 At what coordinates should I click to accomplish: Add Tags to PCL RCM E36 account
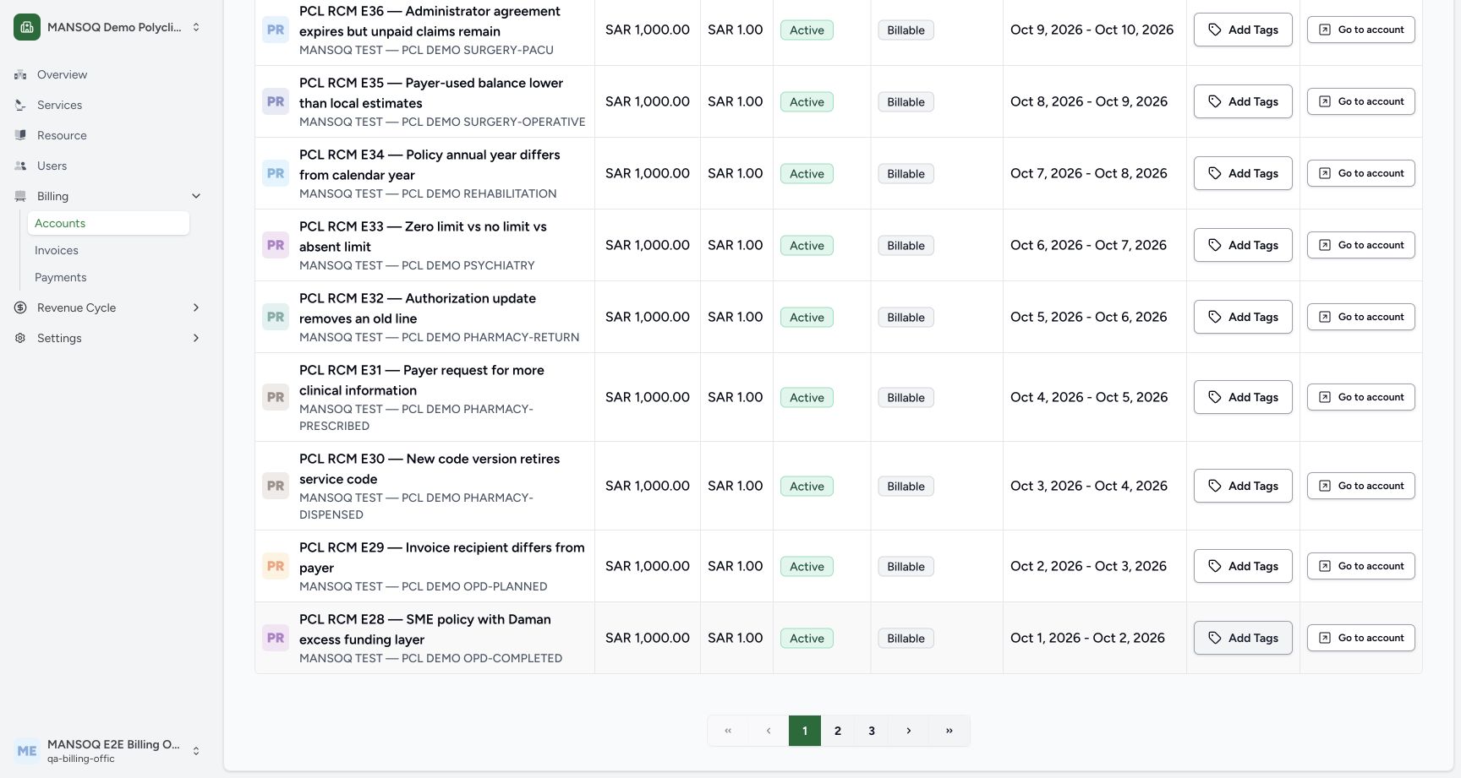(1243, 30)
